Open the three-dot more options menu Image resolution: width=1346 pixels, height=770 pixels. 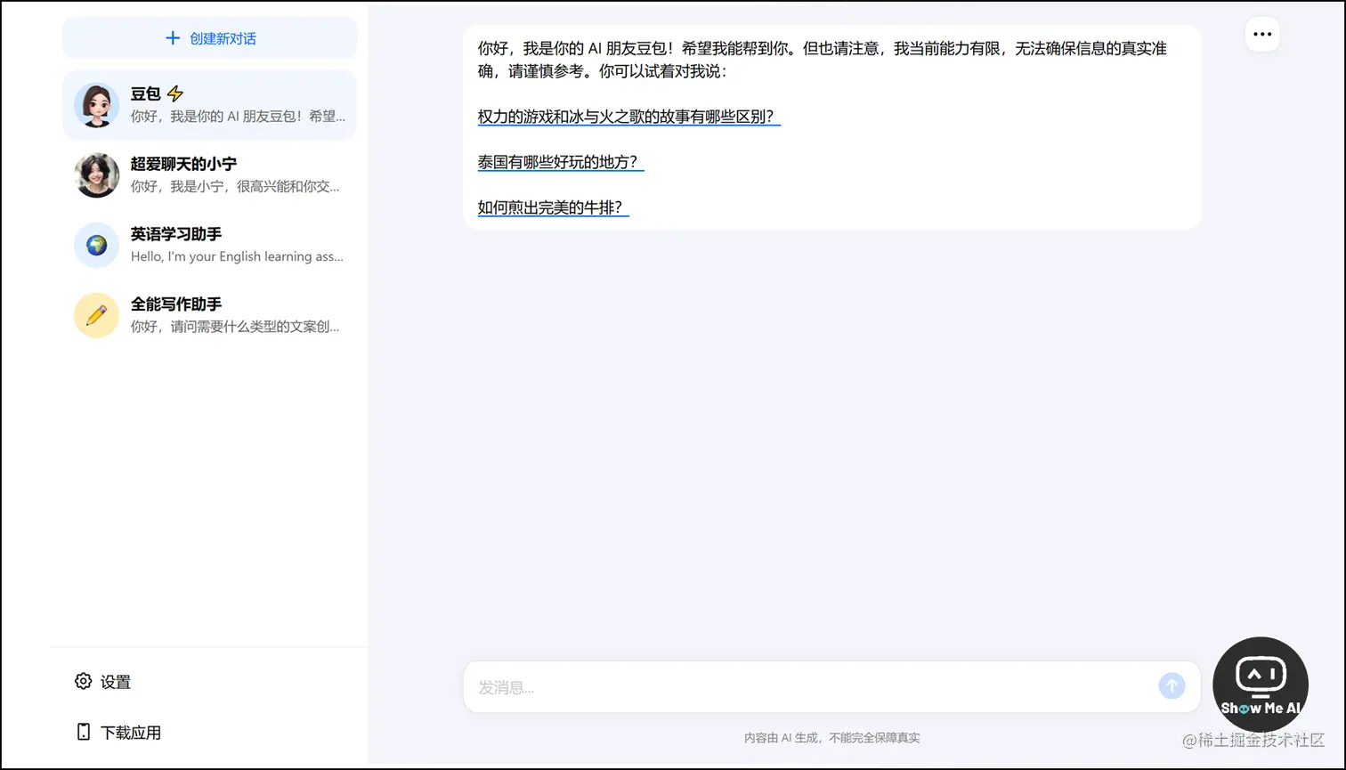coord(1262,35)
